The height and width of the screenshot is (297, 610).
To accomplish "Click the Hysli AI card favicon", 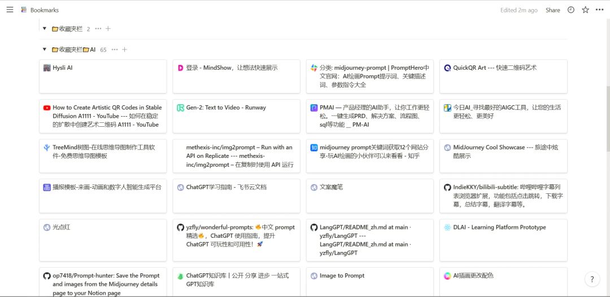I will click(x=47, y=68).
